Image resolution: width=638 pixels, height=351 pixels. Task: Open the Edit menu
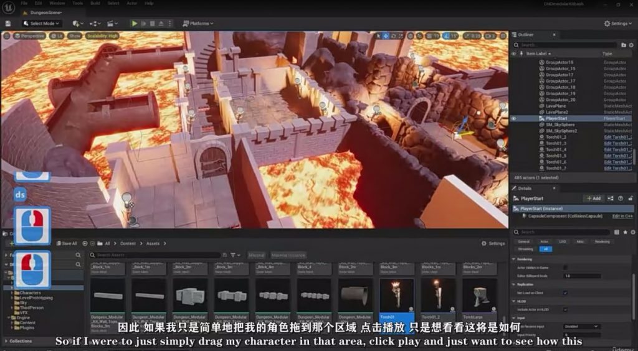point(38,3)
